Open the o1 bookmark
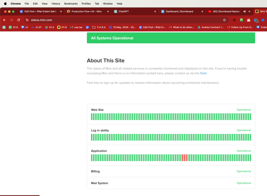The height and width of the screenshot is (196, 267). pyautogui.click(x=25, y=27)
